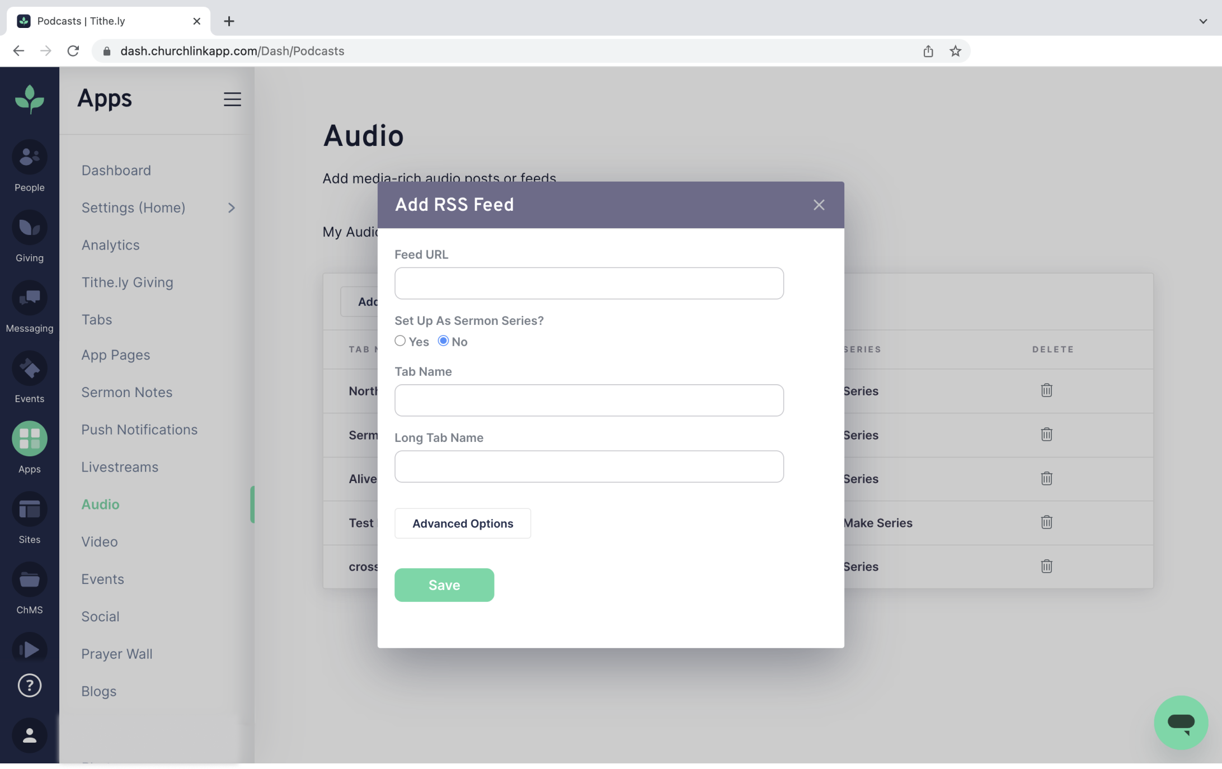Open the browser tab list chevron
Screen dimensions: 1222x769
point(1202,21)
